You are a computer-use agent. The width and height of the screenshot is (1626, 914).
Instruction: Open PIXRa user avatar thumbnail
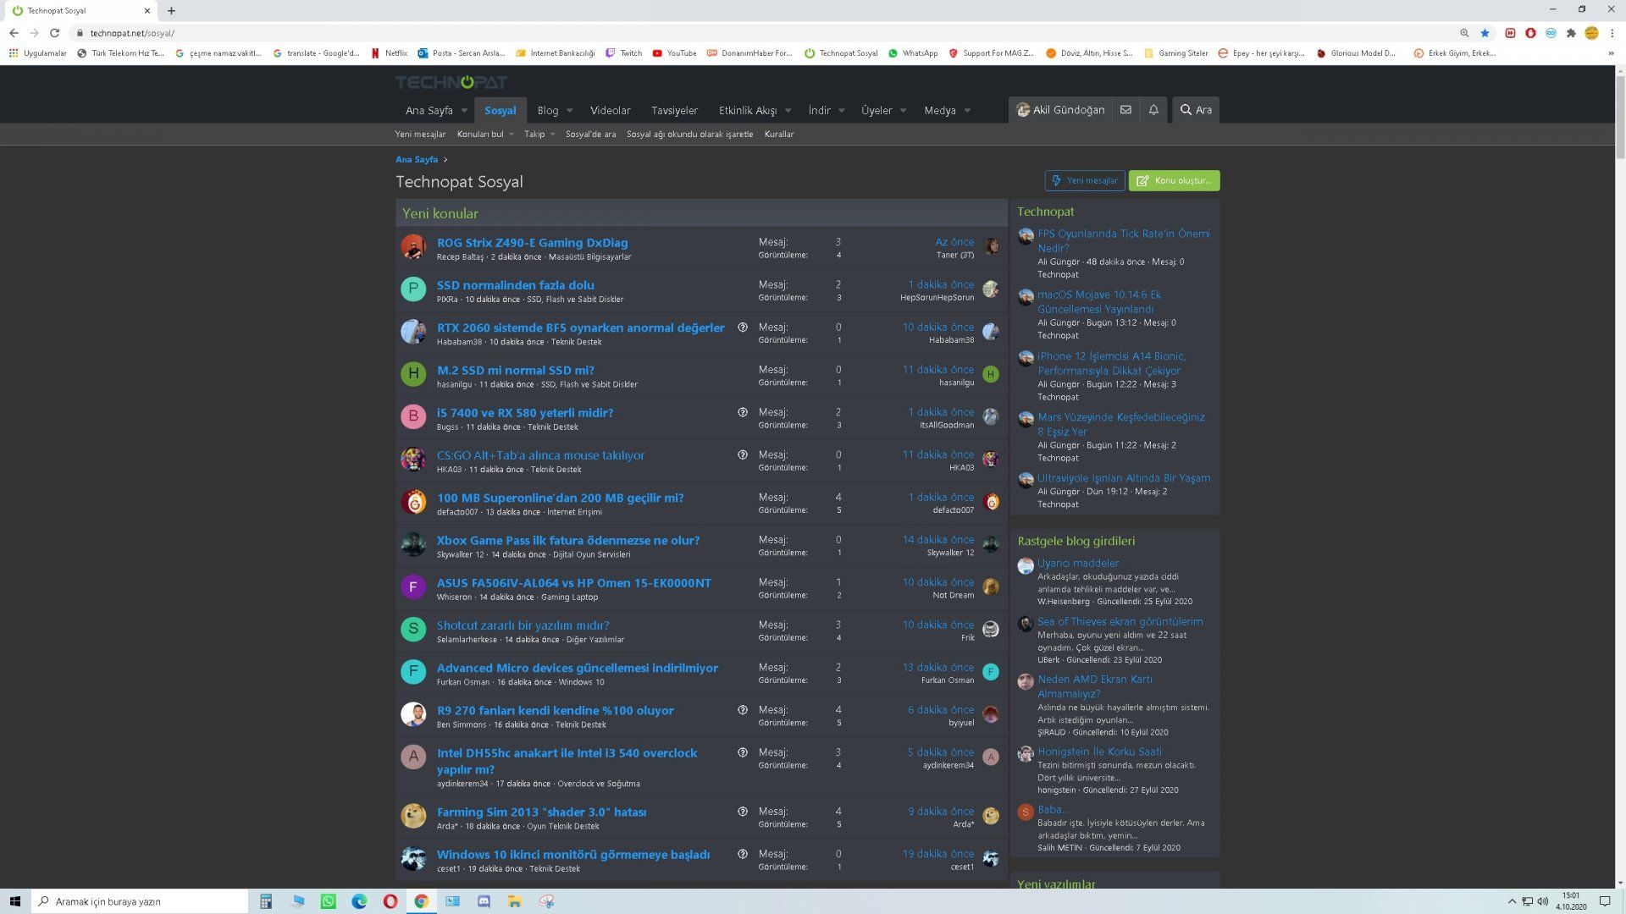(413, 289)
